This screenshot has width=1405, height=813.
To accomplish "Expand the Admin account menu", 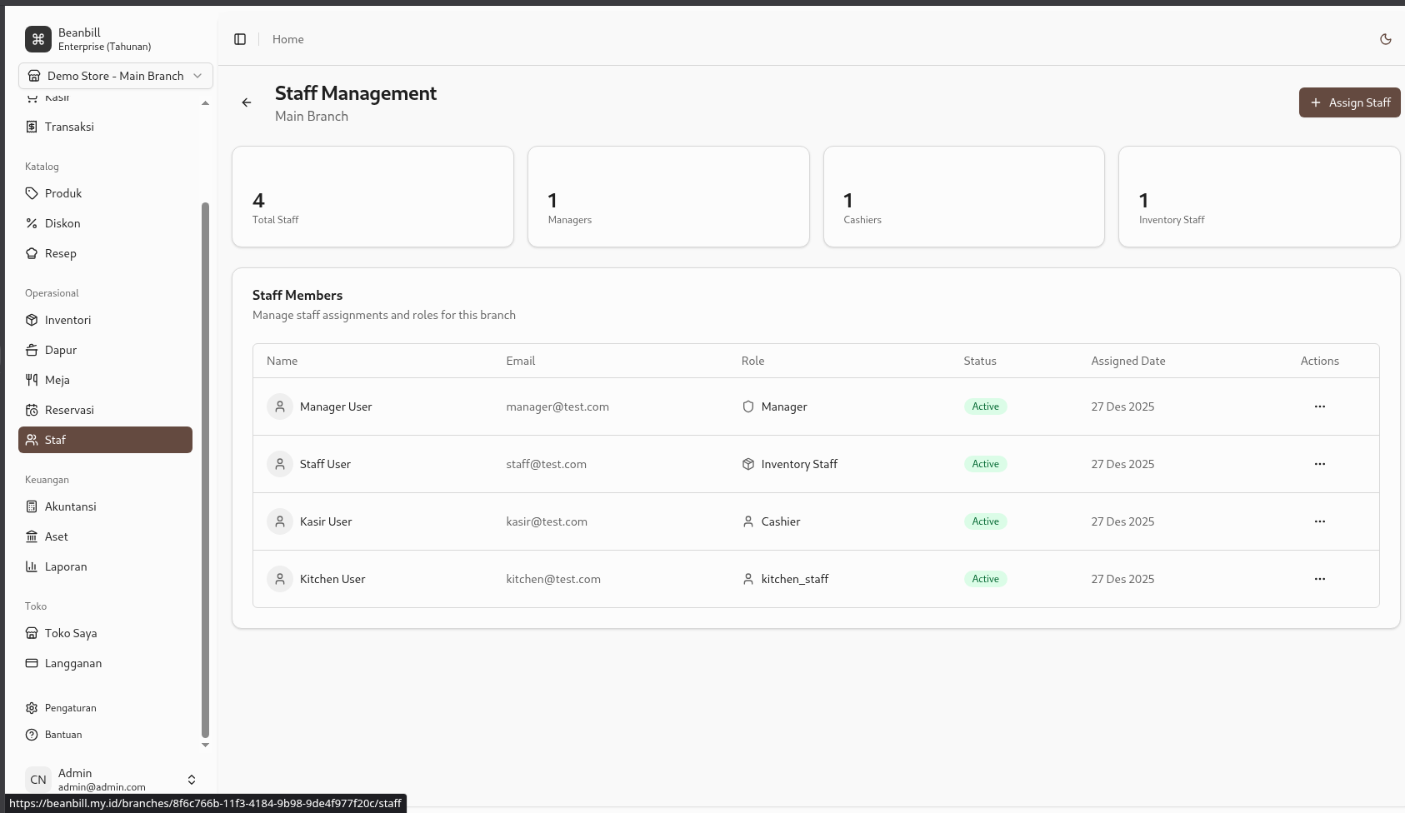I will click(191, 780).
